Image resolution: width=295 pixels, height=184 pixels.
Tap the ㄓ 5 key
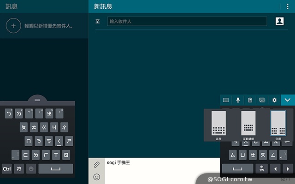[49, 114]
